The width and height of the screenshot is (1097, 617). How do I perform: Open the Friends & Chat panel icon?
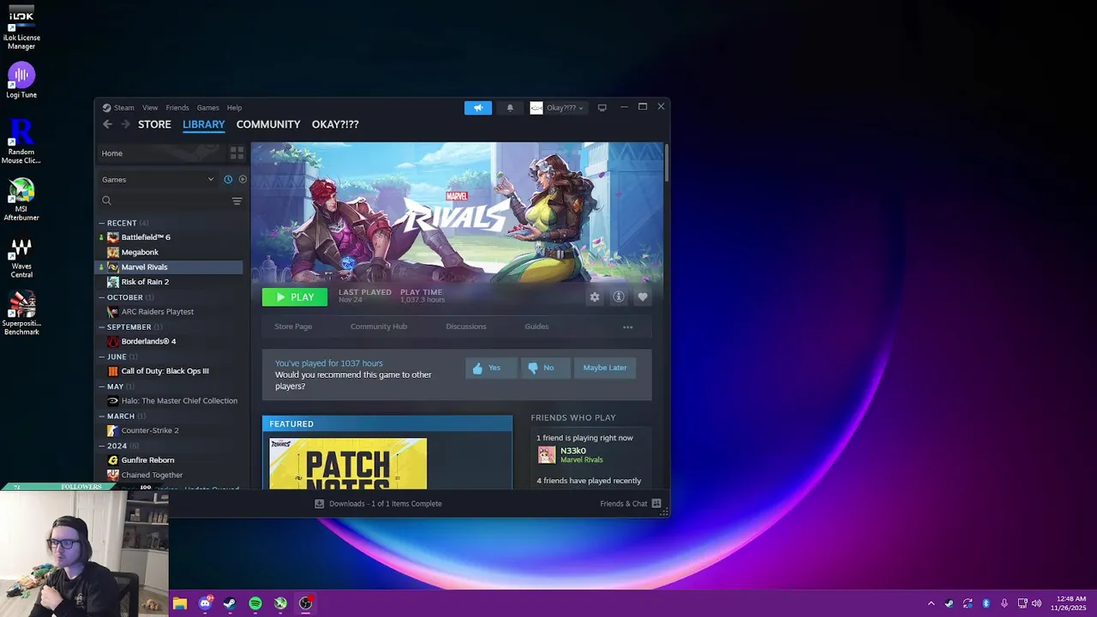pos(656,504)
